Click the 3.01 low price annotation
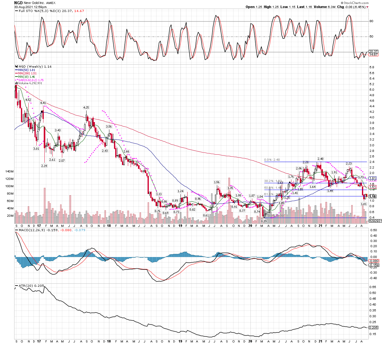 coord(36,149)
